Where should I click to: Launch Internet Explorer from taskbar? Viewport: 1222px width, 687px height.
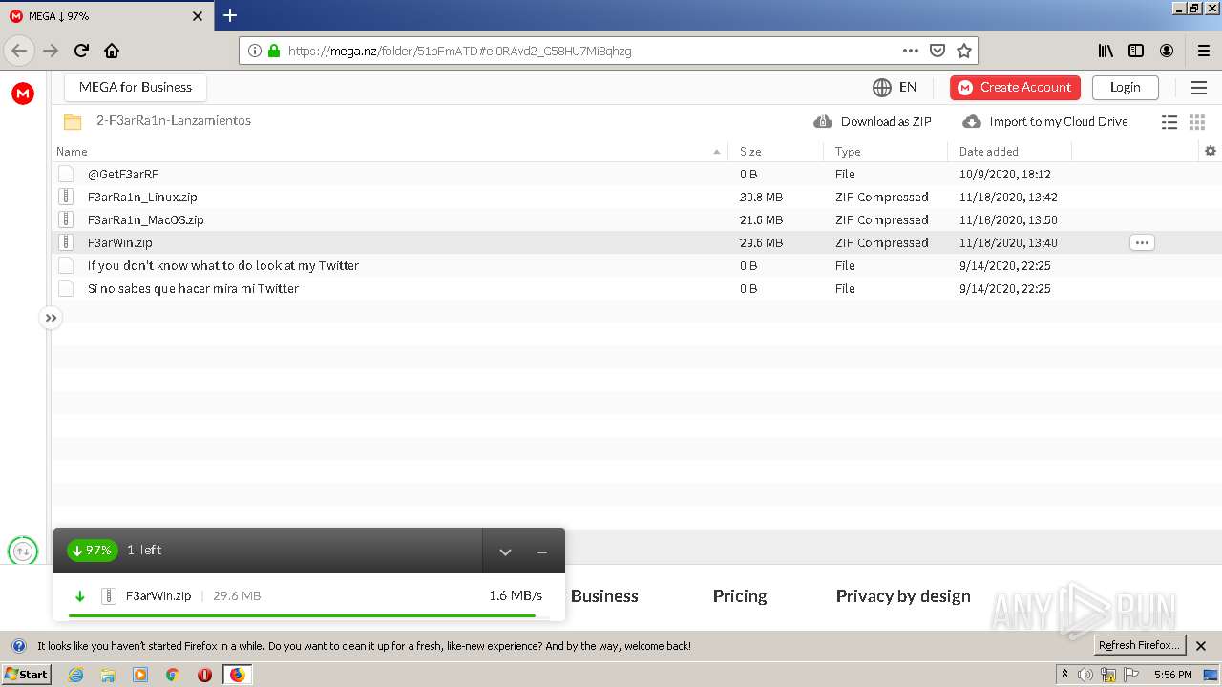(x=75, y=675)
